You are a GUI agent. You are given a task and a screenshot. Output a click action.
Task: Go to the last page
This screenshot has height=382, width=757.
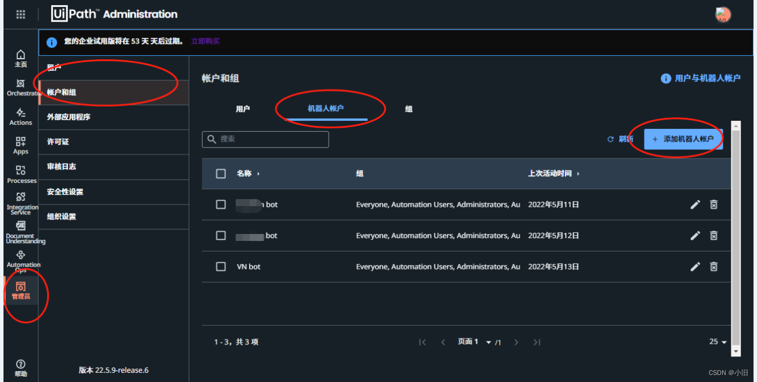coord(537,342)
